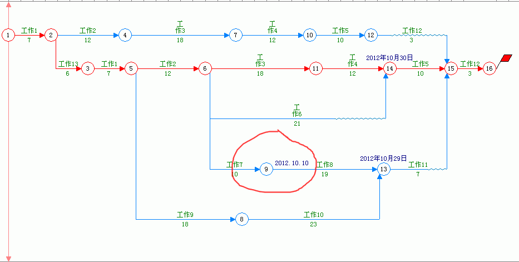
Task: Select 工作5 label between nodes 10 and 12
Action: pyautogui.click(x=340, y=31)
